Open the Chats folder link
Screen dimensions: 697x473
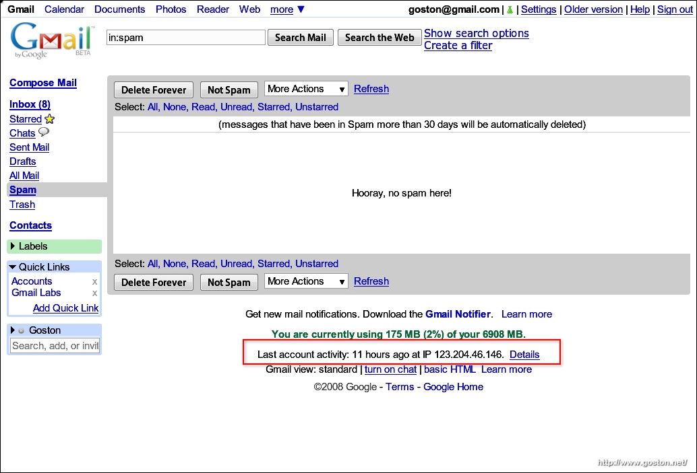point(22,133)
